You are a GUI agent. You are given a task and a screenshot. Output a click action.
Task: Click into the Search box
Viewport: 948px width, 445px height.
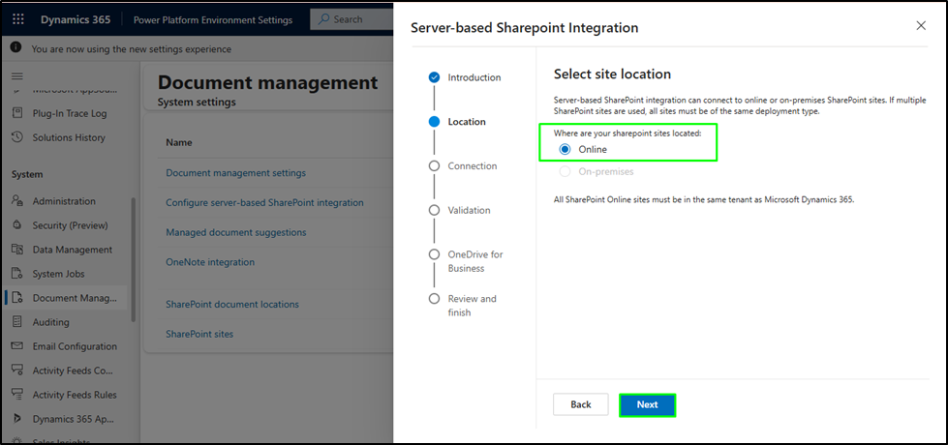[353, 19]
